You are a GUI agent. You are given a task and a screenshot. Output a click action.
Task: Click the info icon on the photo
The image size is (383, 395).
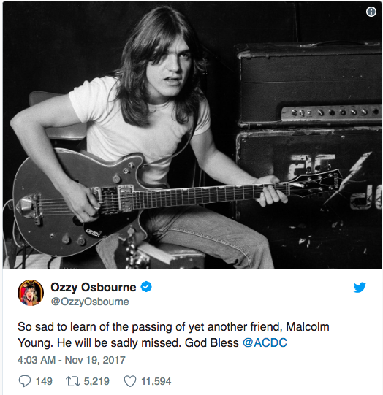[371, 12]
